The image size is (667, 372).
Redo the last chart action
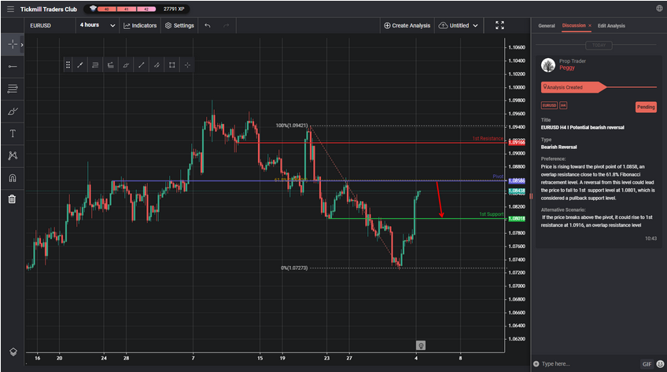[x=227, y=25]
